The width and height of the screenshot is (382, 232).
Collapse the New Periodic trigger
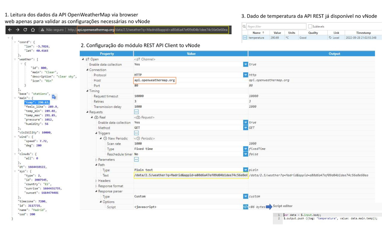pyautogui.click(x=100, y=139)
